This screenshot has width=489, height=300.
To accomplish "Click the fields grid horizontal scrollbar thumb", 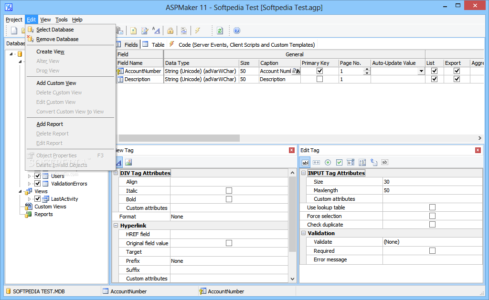I will 179,138.
